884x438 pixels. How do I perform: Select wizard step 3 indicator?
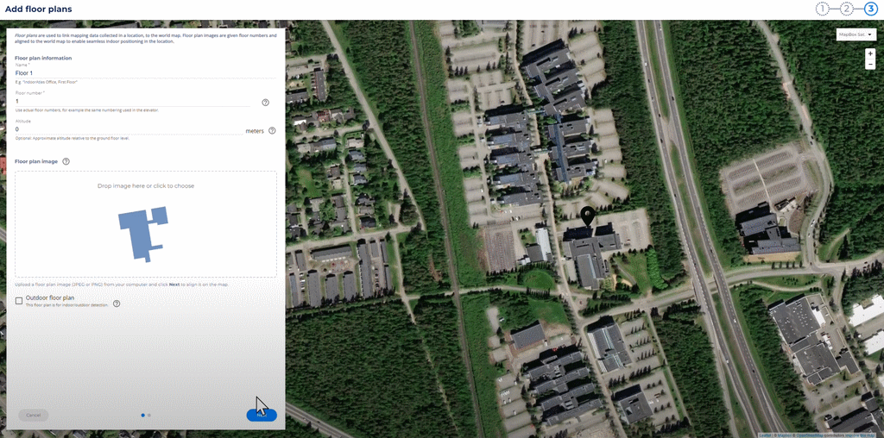coord(870,9)
